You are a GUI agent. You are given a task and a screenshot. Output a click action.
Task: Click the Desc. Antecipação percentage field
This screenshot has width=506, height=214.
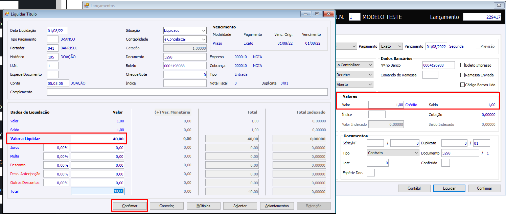coord(56,174)
